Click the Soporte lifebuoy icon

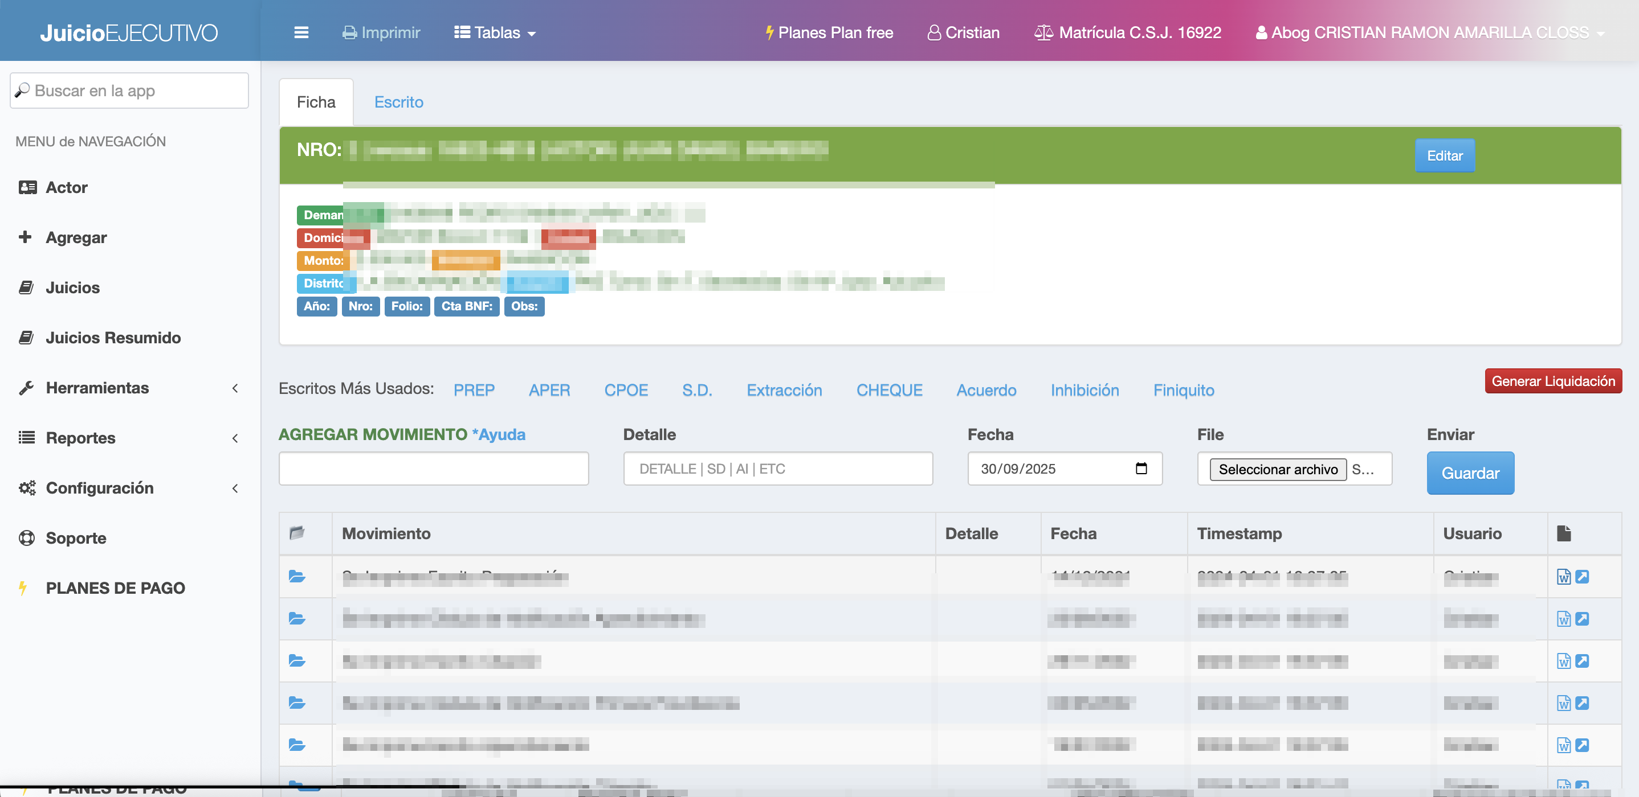27,537
